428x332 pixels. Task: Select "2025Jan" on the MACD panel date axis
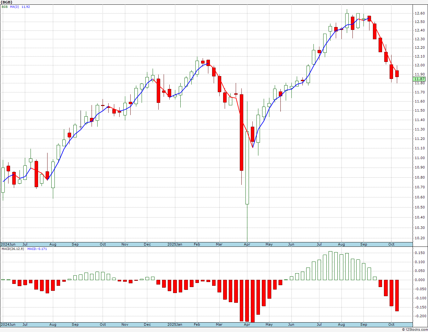[x=175, y=324]
